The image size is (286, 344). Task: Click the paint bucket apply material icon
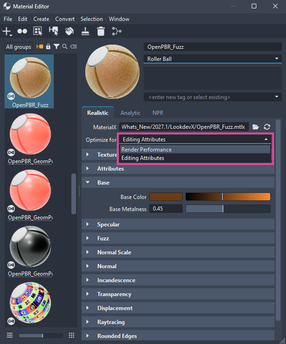pyautogui.click(x=70, y=31)
